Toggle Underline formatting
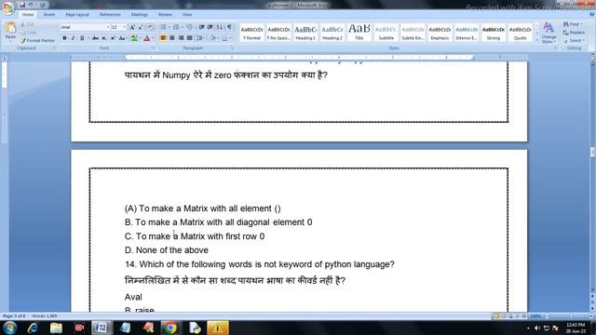596x335 pixels. point(82,38)
